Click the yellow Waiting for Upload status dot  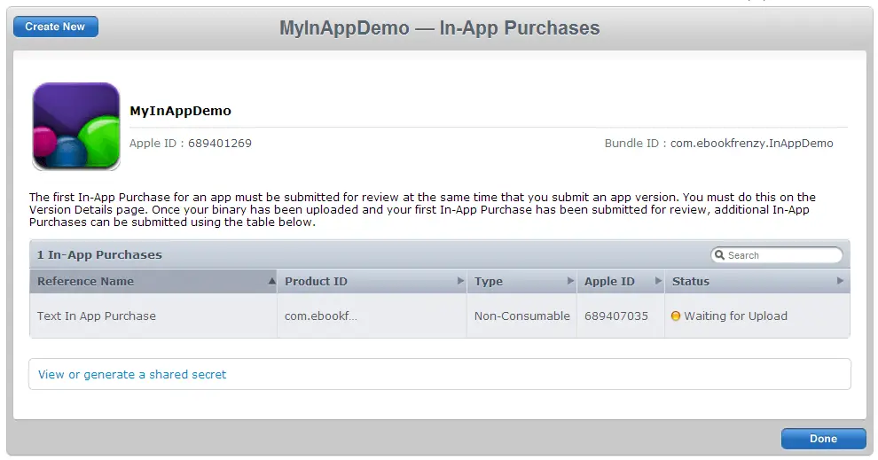(676, 316)
